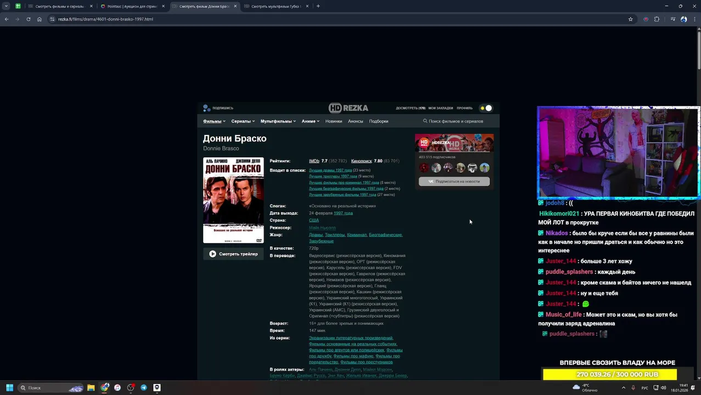This screenshot has height=395, width=701.
Task: Open Лучшие драмы 1997 года list
Action: click(x=330, y=170)
